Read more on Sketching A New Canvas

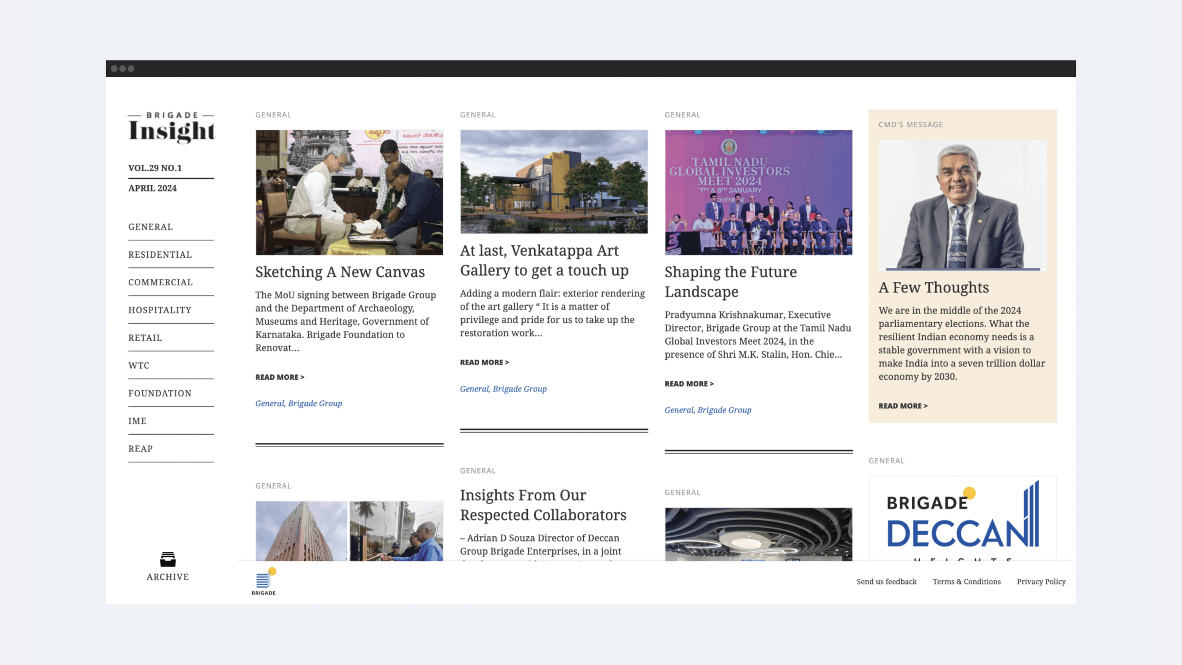tap(280, 377)
